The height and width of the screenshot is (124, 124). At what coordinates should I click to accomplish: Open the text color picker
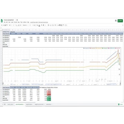(39, 25)
